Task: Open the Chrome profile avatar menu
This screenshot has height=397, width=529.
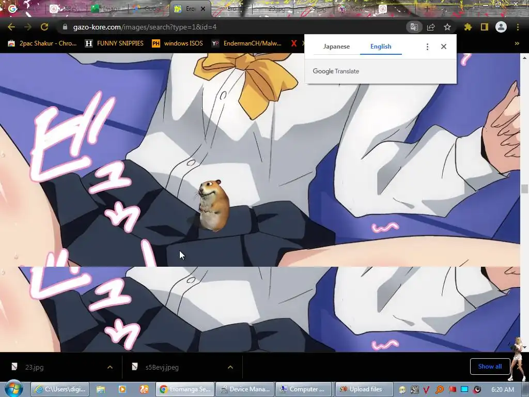Action: pyautogui.click(x=501, y=27)
